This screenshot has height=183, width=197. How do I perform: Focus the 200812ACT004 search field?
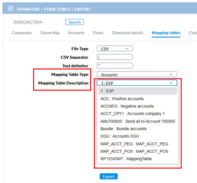[x=38, y=22]
